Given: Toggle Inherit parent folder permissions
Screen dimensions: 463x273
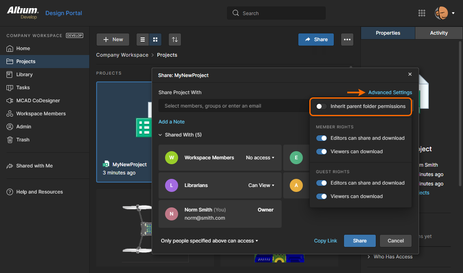Looking at the screenshot, I should click(321, 106).
